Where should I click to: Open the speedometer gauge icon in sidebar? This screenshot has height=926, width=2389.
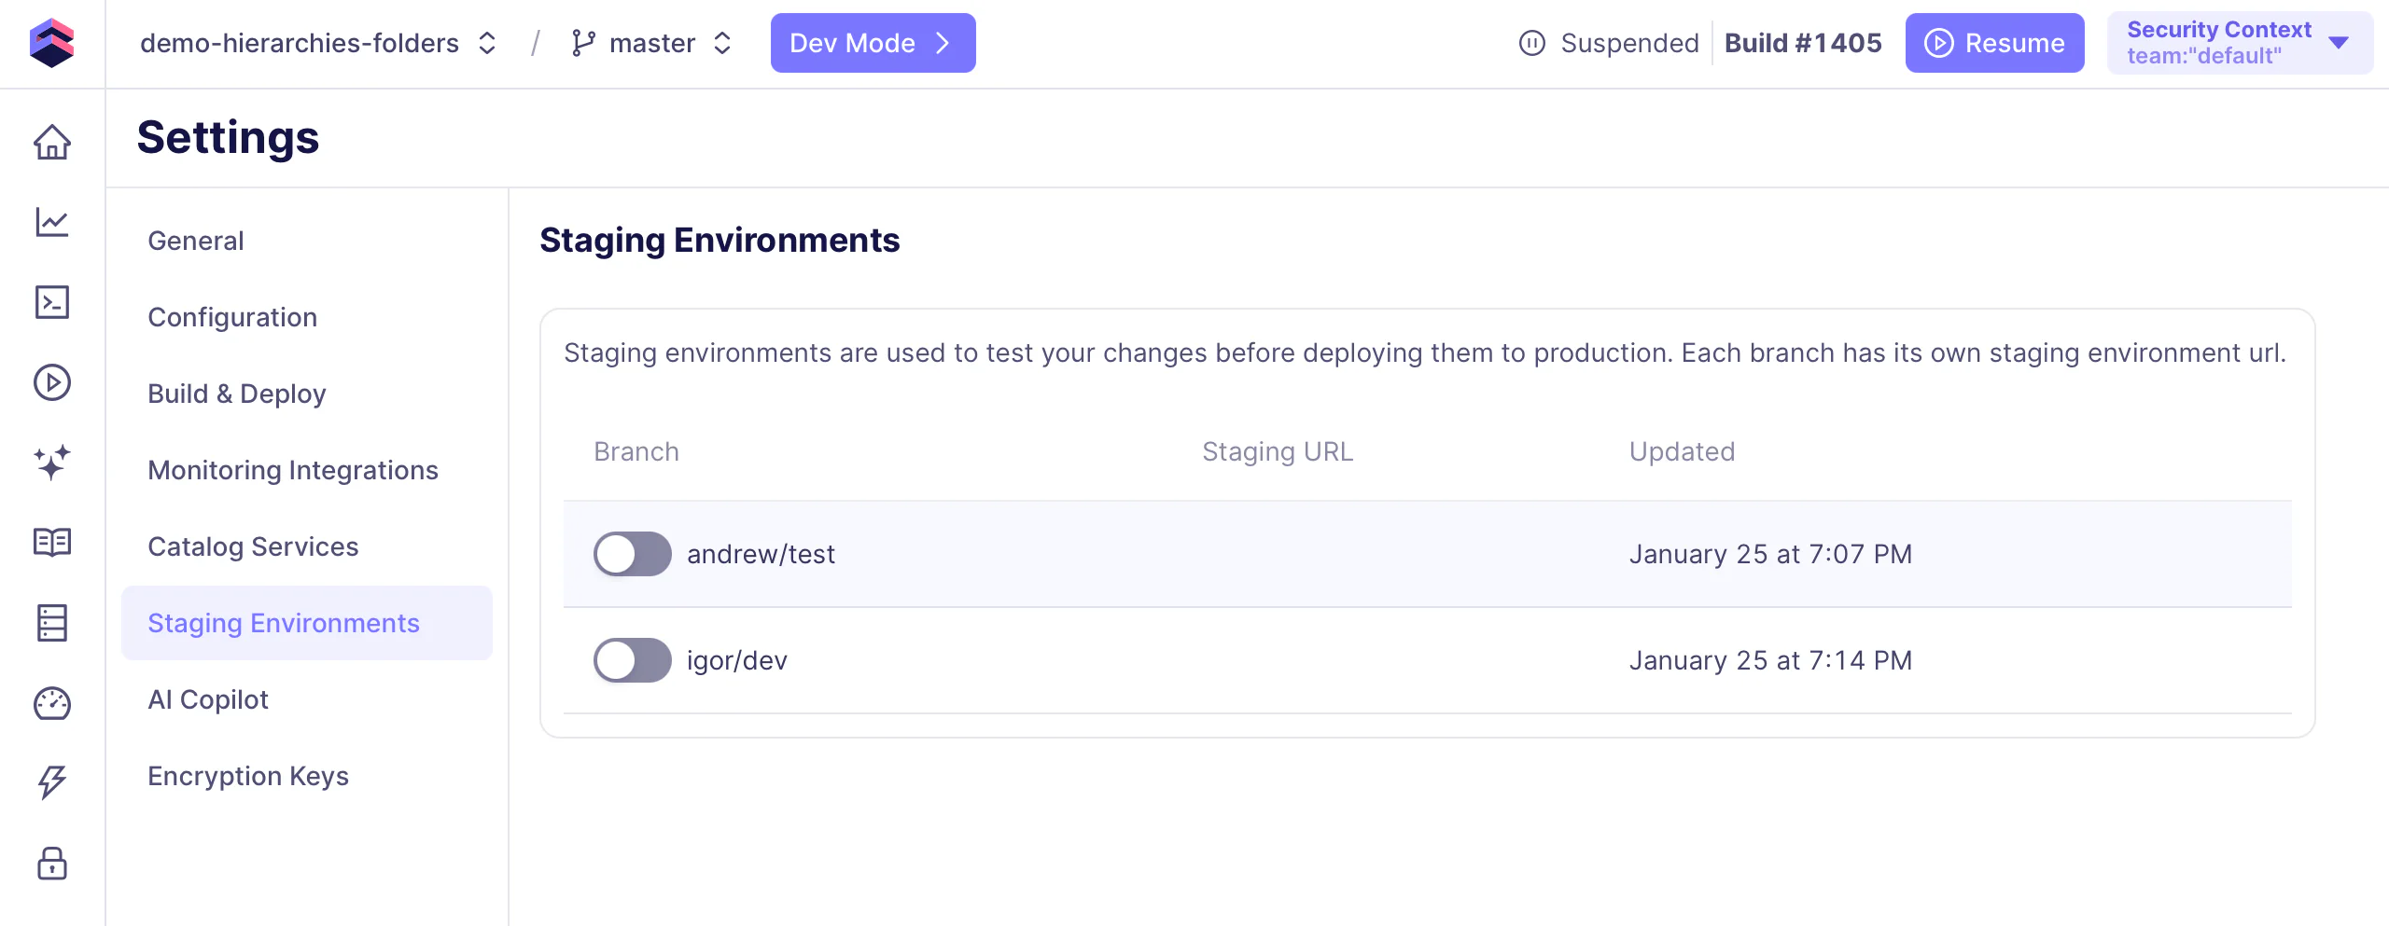(52, 703)
